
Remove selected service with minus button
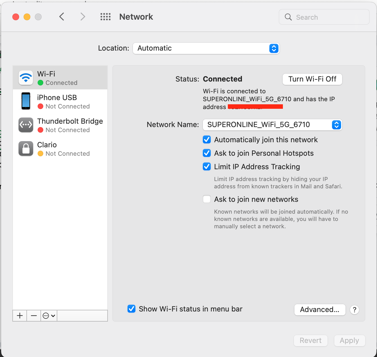[34, 316]
